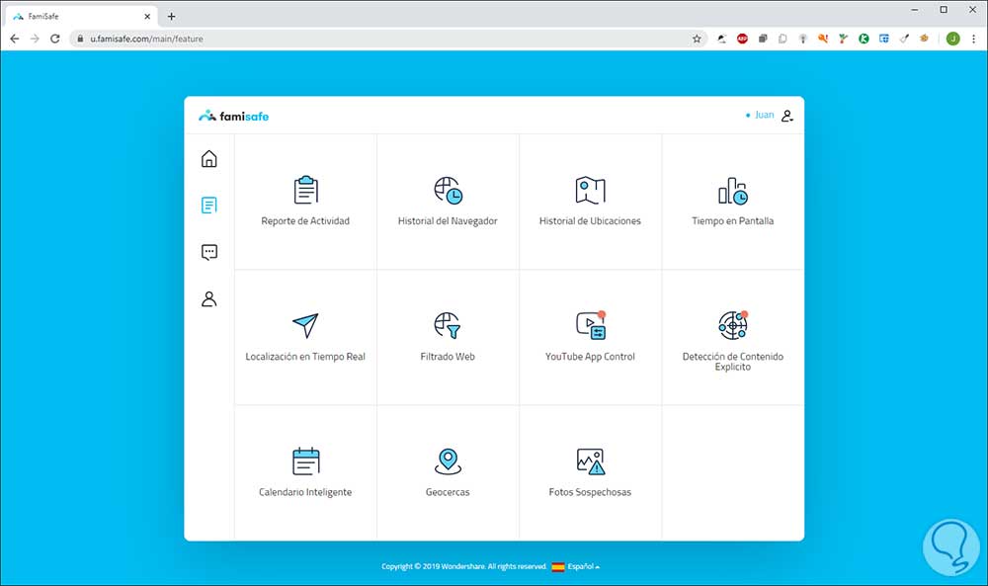The height and width of the screenshot is (586, 988).
Task: Open the Calendario Inteligente calendar icon
Action: click(x=306, y=460)
